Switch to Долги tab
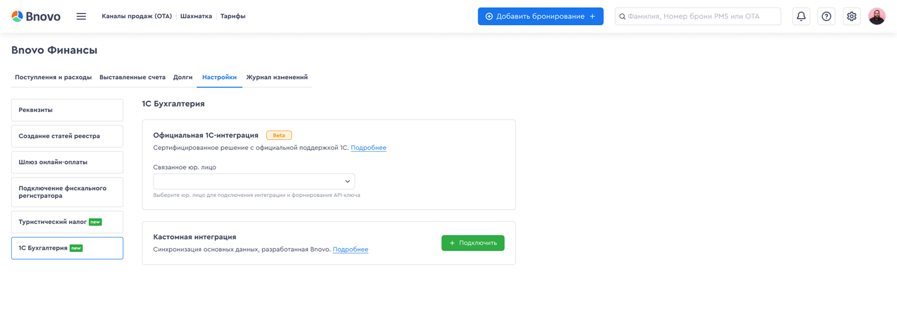 pyautogui.click(x=183, y=77)
